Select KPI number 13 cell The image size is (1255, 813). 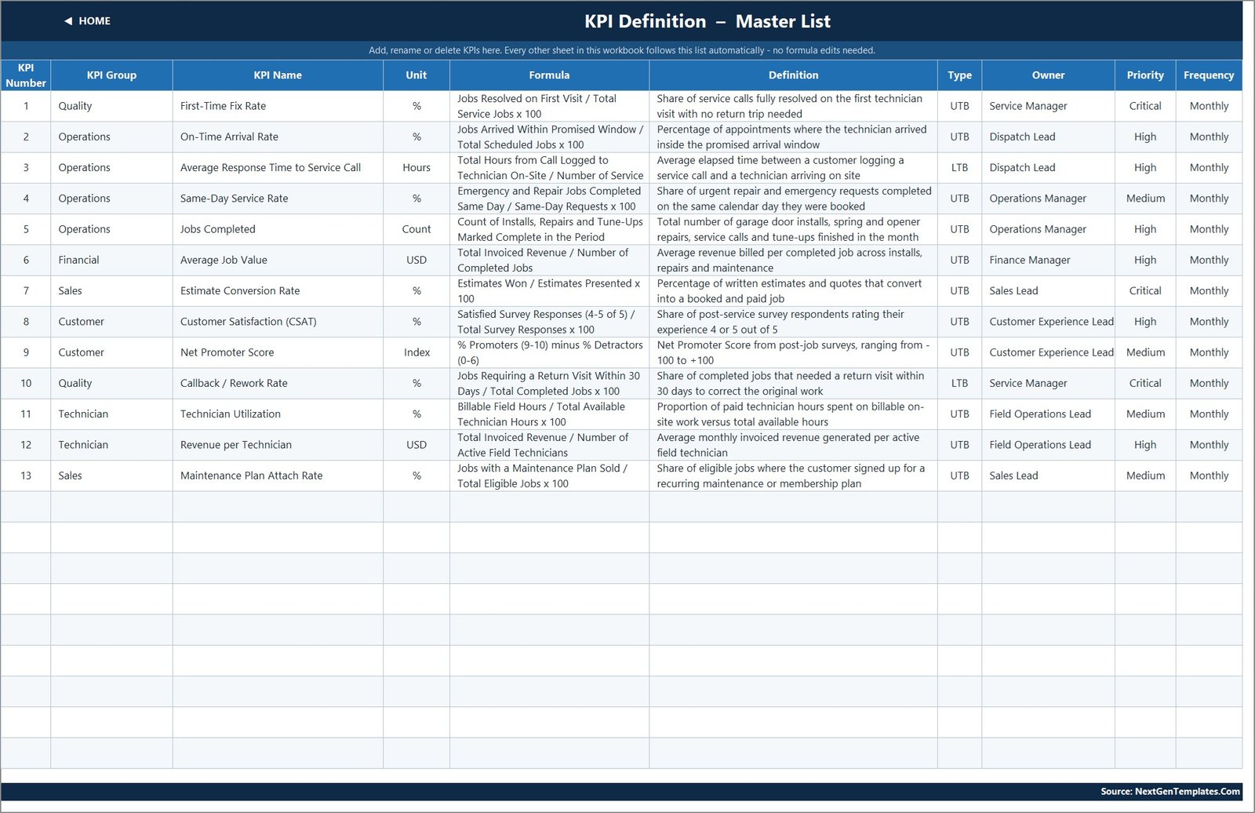point(26,476)
